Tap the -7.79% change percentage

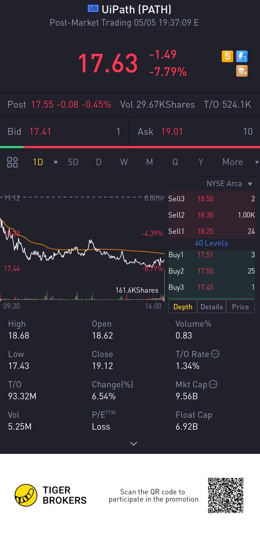[168, 72]
